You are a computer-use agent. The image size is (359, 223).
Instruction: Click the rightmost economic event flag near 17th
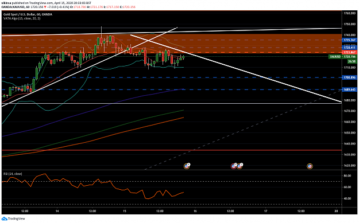pyautogui.click(x=310, y=166)
